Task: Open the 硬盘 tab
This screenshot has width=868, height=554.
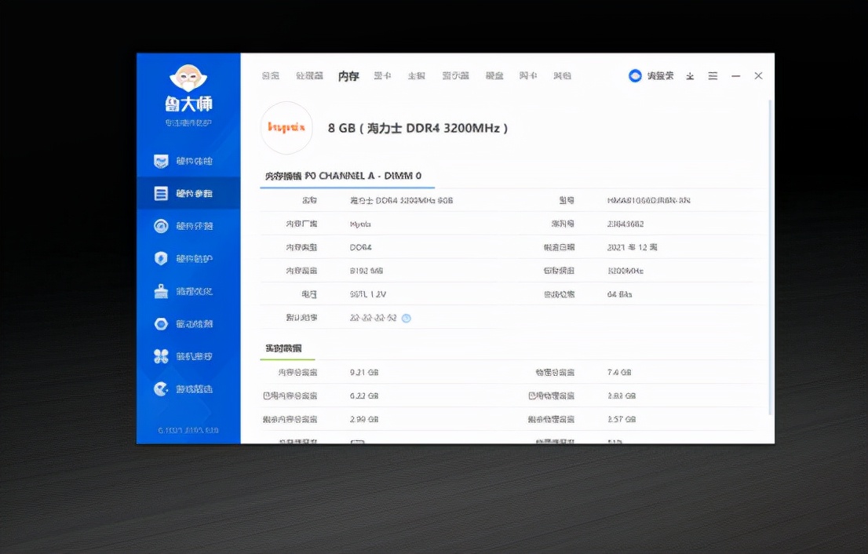Action: click(494, 76)
